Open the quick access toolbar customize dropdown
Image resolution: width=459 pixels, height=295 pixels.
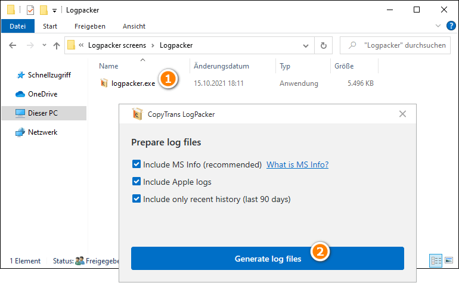tap(54, 11)
